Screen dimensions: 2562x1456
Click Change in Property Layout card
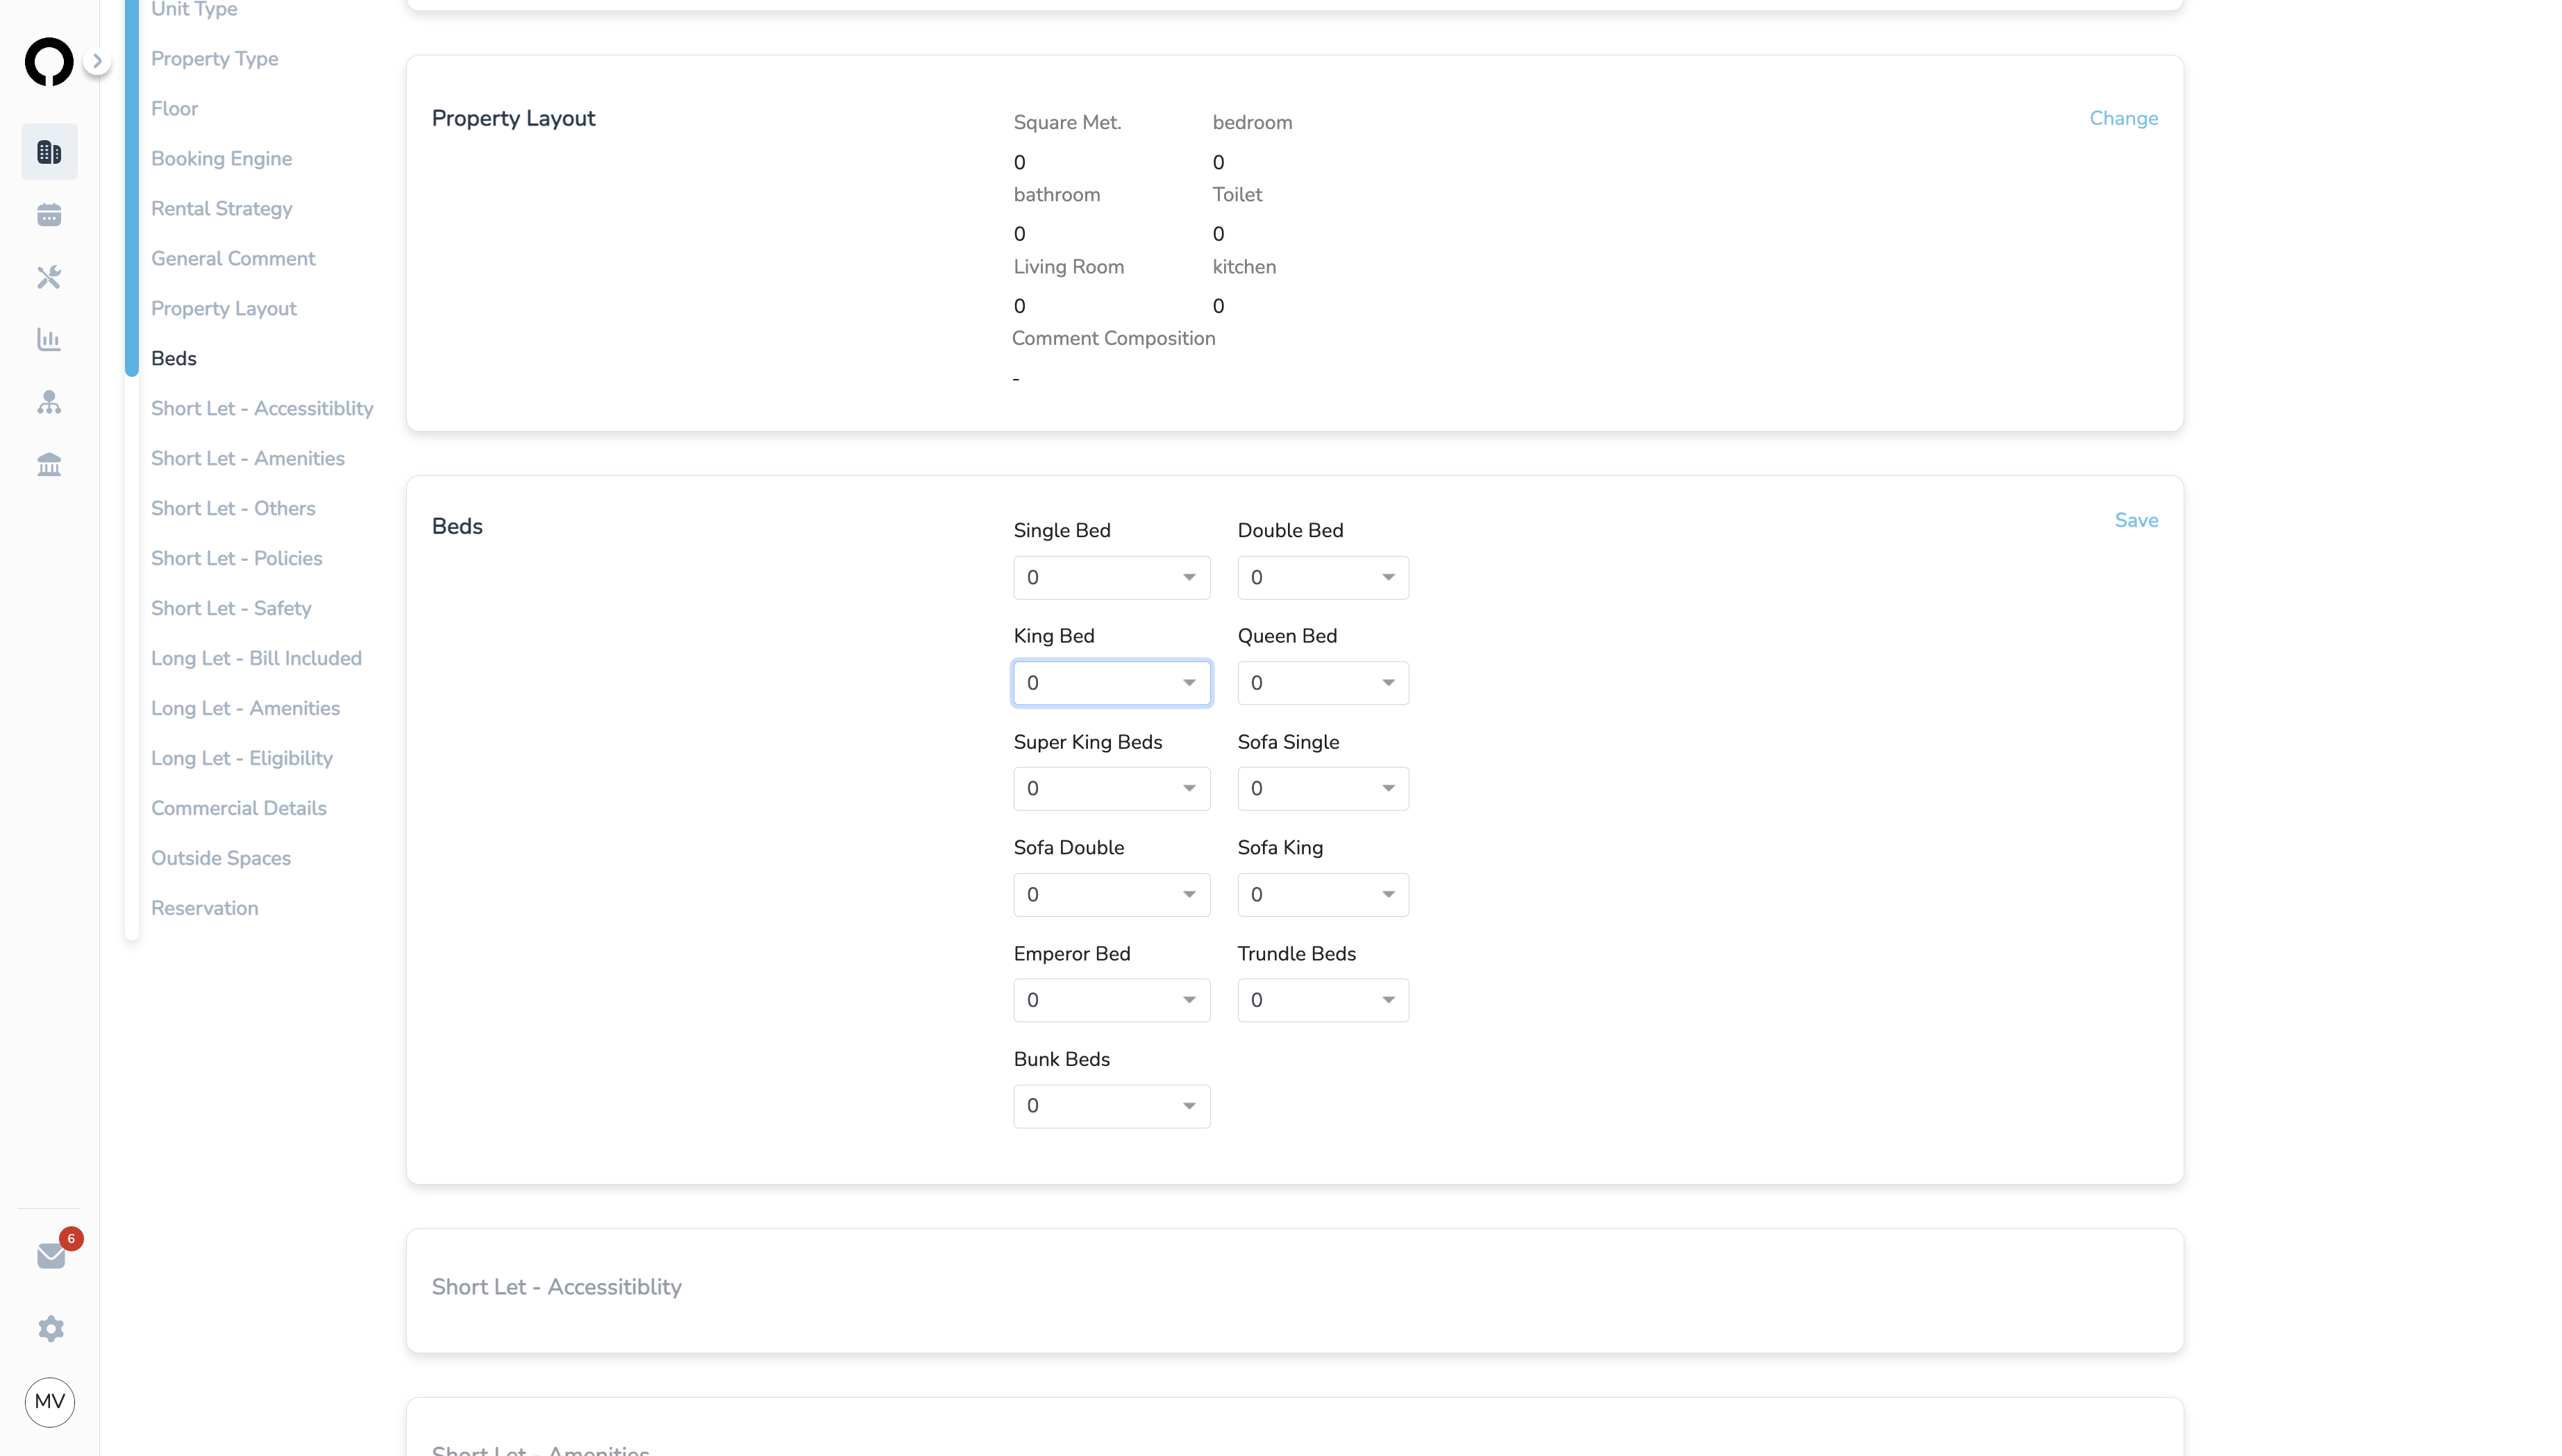[x=2123, y=118]
